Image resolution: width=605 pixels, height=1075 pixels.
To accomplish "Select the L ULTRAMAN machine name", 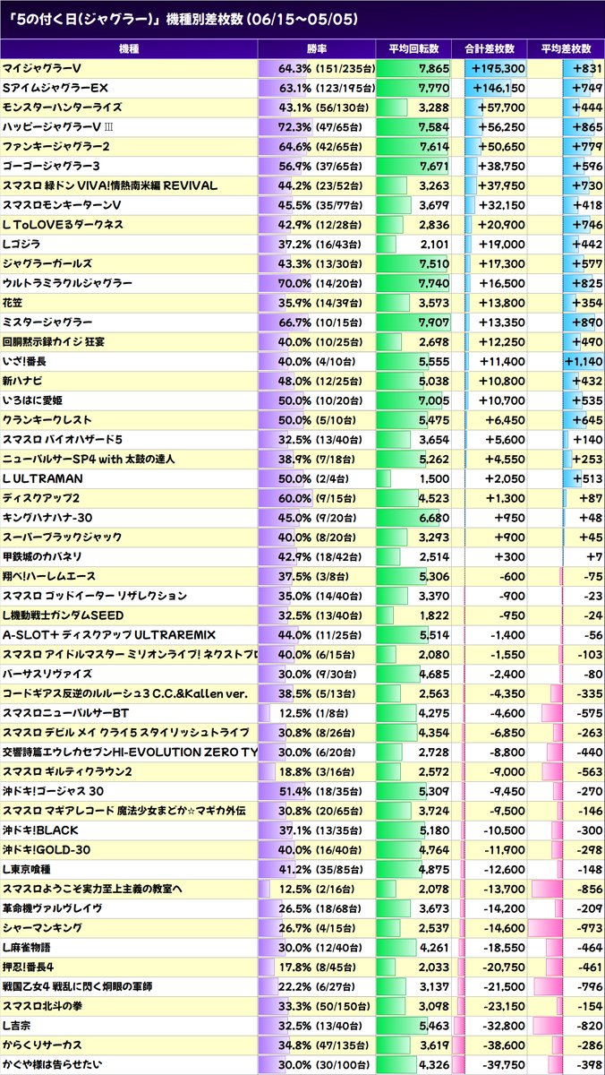I will point(43,479).
